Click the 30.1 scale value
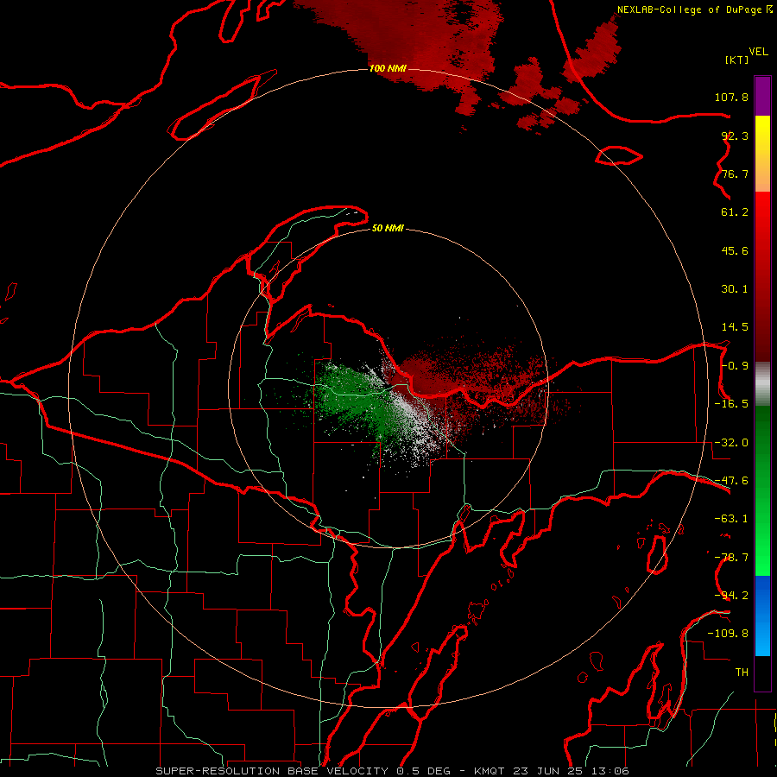Image resolution: width=777 pixels, height=777 pixels. [x=735, y=289]
